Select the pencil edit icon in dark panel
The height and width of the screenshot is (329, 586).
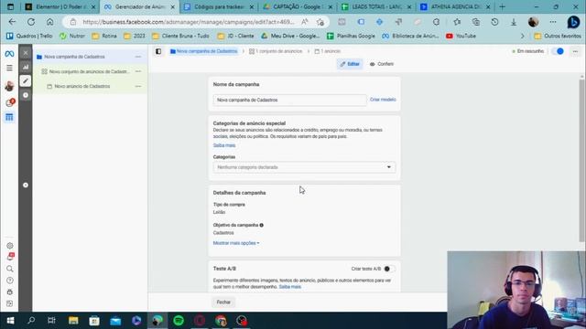tap(26, 80)
